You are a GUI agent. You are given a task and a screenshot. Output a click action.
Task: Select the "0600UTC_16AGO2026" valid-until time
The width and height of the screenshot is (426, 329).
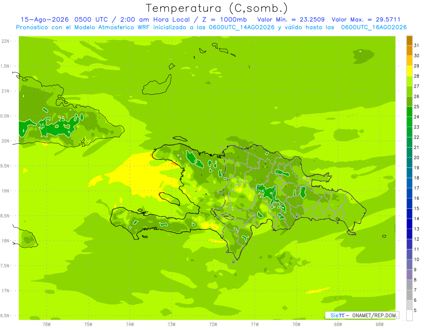point(374,27)
